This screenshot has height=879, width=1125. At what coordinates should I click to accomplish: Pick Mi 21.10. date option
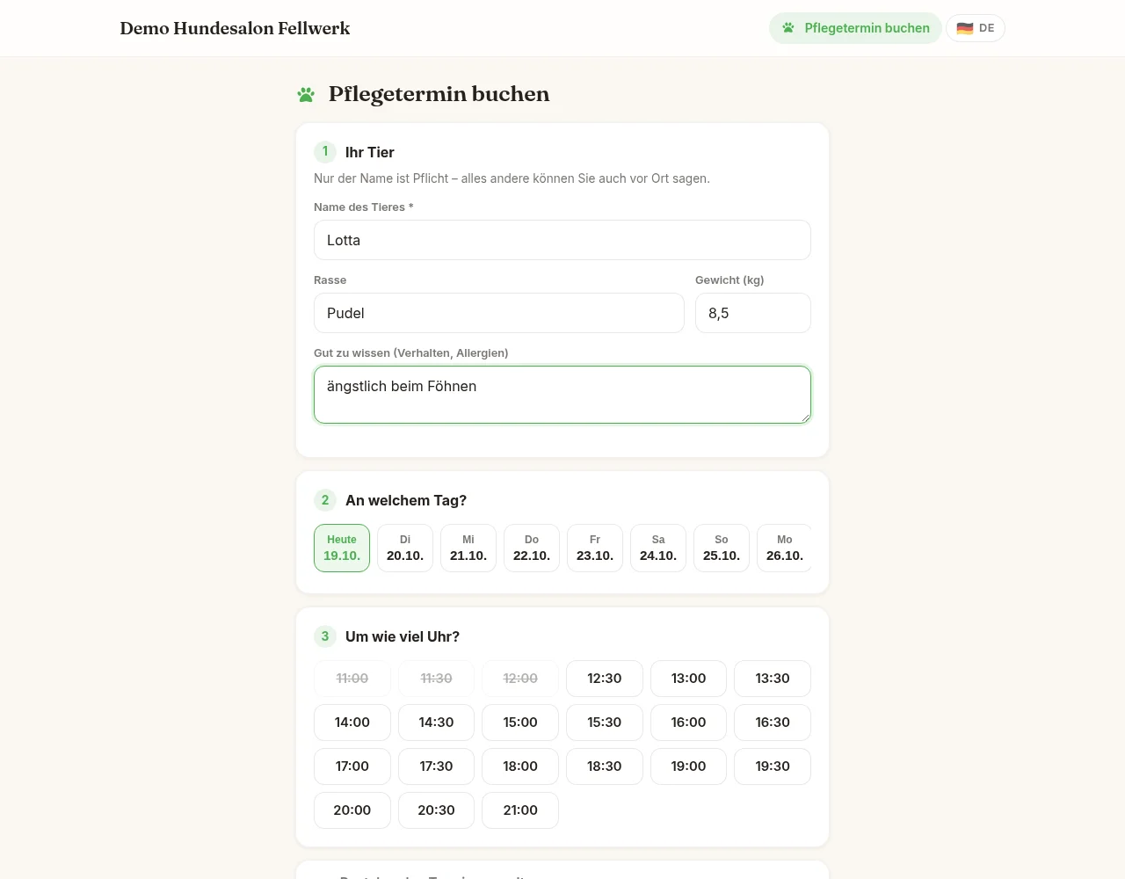(x=468, y=548)
